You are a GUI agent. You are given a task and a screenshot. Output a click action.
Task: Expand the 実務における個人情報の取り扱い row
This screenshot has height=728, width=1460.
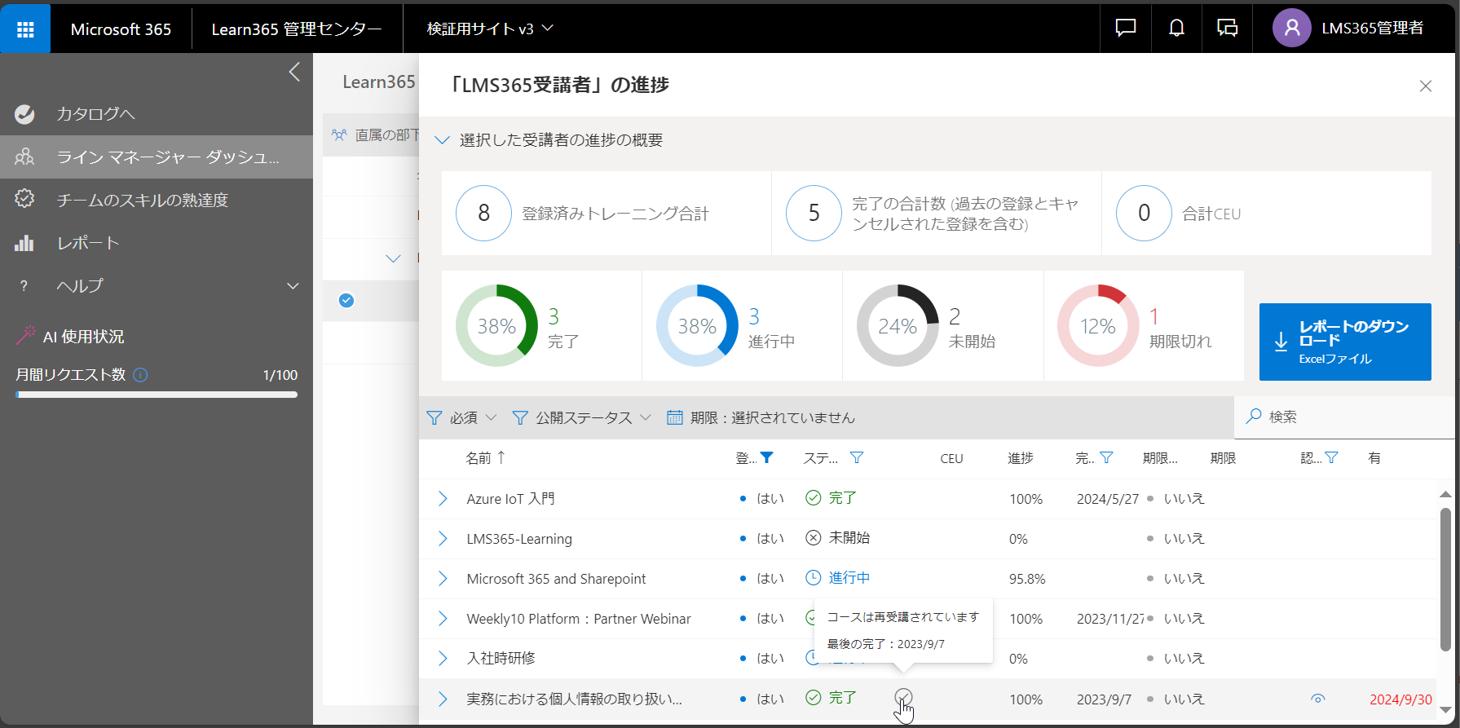pos(443,699)
